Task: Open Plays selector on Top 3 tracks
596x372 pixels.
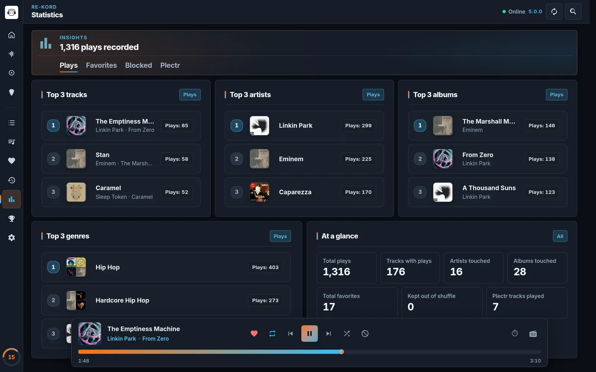Action: coord(190,94)
